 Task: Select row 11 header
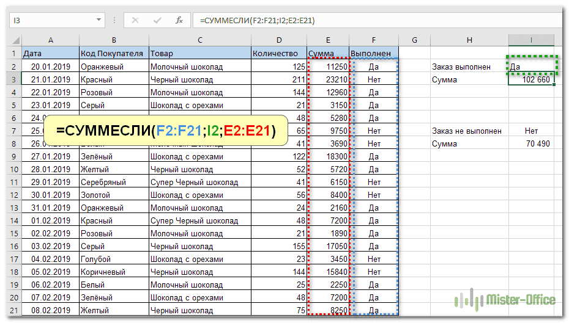[10, 182]
